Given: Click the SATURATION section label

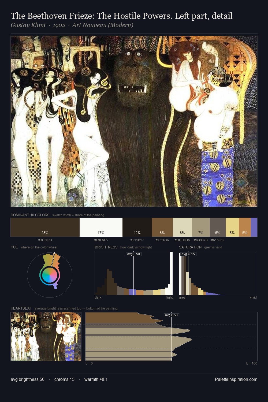Looking at the screenshot, I should [190, 247].
